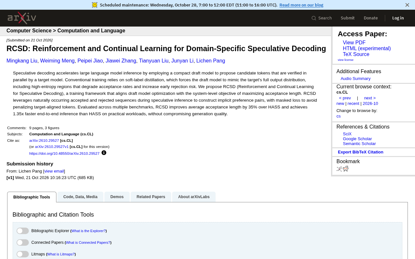Viewport: 415px width, 259px height.
Task: Click the maintenance smiley icon
Action: pyautogui.click(x=95, y=5)
